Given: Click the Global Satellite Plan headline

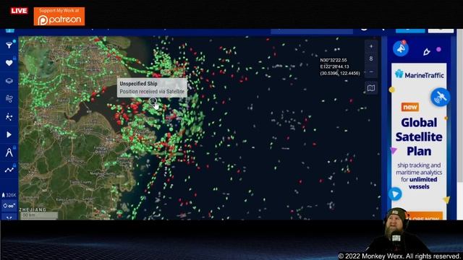Looking at the screenshot, I should [x=419, y=136].
